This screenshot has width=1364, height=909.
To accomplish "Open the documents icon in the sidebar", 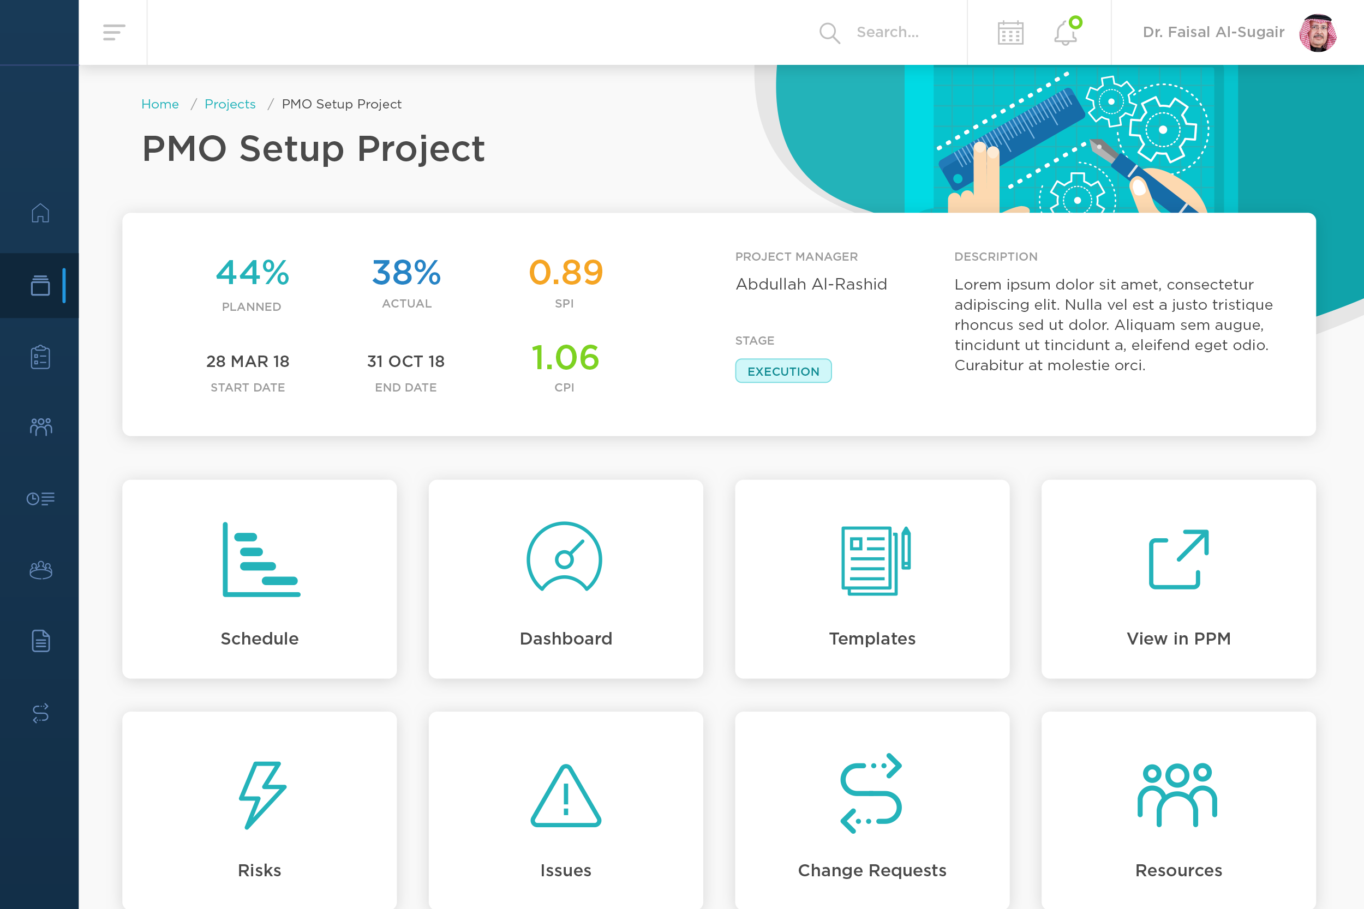I will 39,641.
